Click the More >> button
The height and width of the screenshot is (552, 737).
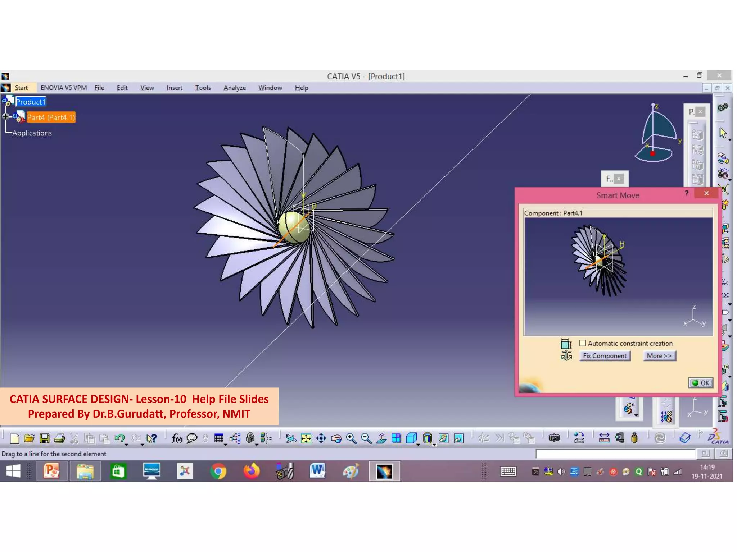click(659, 356)
